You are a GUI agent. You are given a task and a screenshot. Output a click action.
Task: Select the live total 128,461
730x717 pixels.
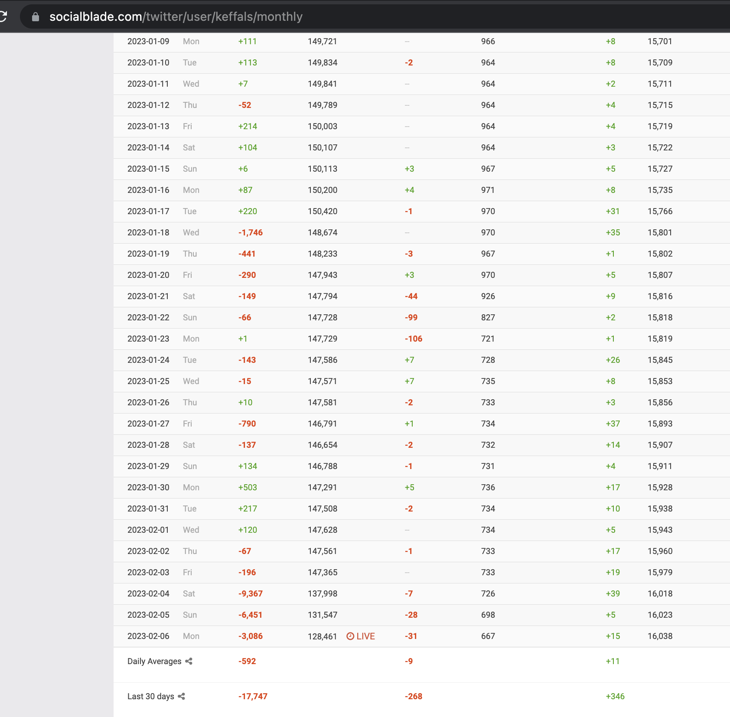point(323,636)
